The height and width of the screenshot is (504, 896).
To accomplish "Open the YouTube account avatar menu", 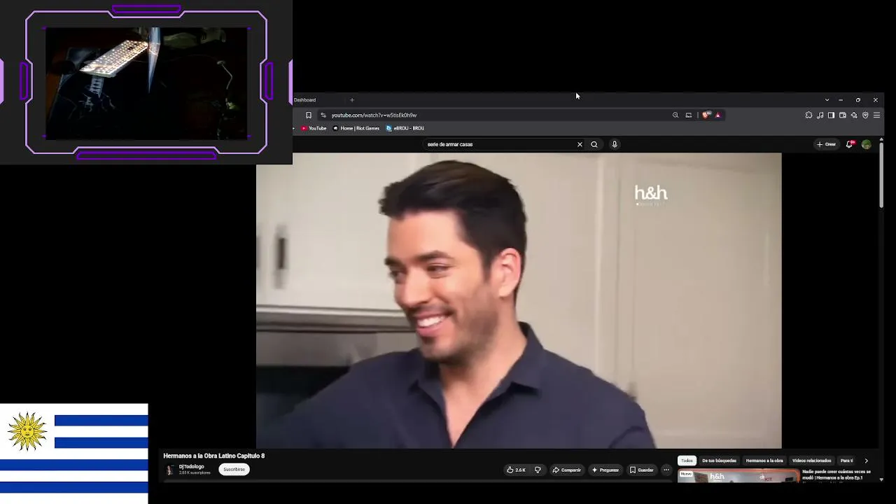I will 867,144.
